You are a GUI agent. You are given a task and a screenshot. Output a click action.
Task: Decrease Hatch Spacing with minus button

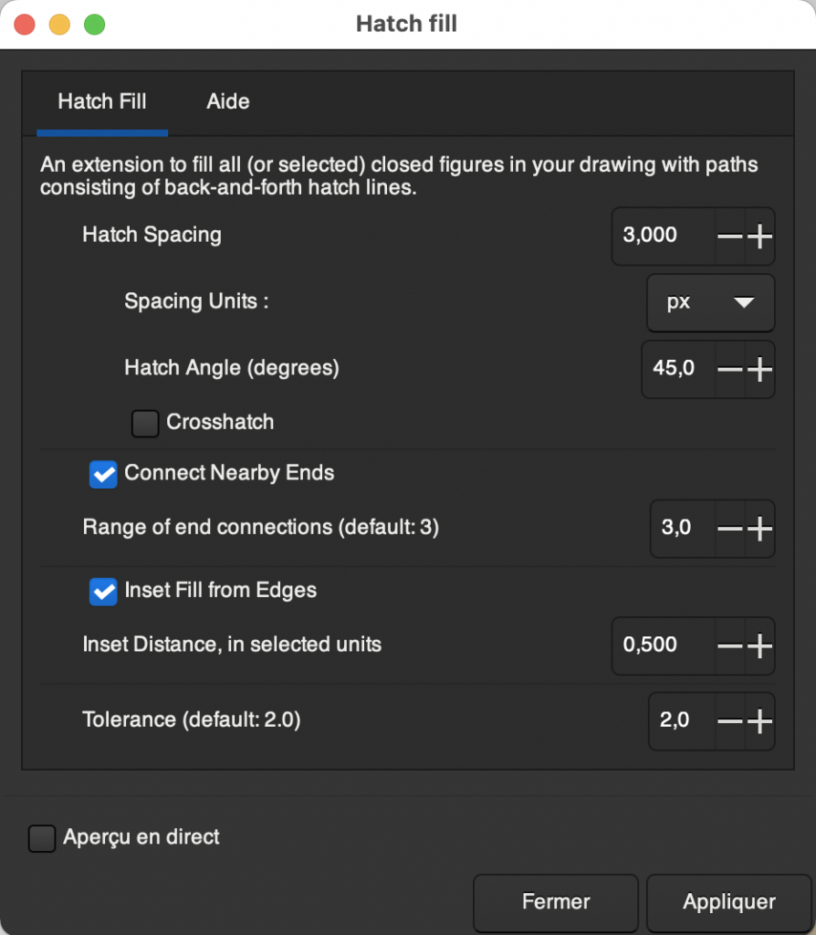(x=729, y=236)
